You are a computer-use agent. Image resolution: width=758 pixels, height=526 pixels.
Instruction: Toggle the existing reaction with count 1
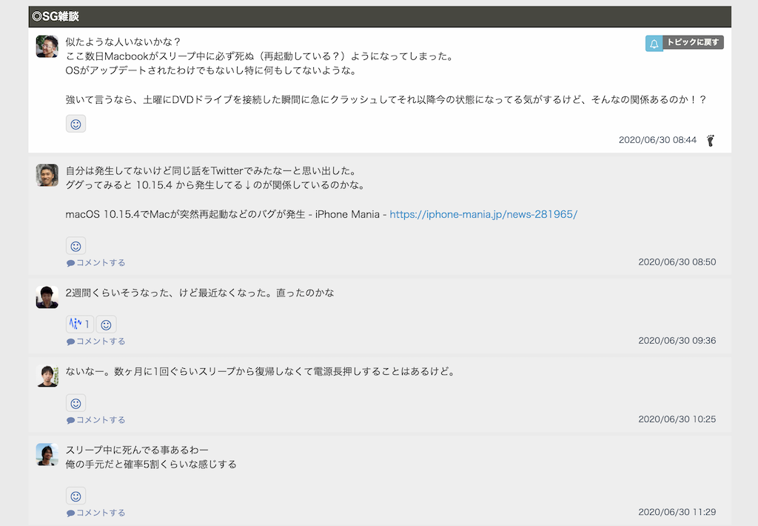79,324
